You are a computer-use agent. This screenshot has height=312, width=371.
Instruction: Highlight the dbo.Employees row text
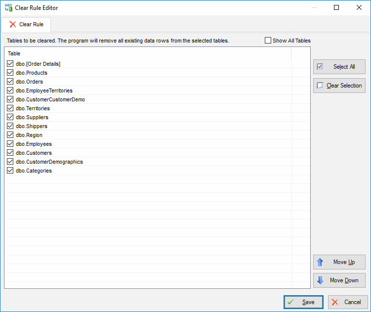34,144
